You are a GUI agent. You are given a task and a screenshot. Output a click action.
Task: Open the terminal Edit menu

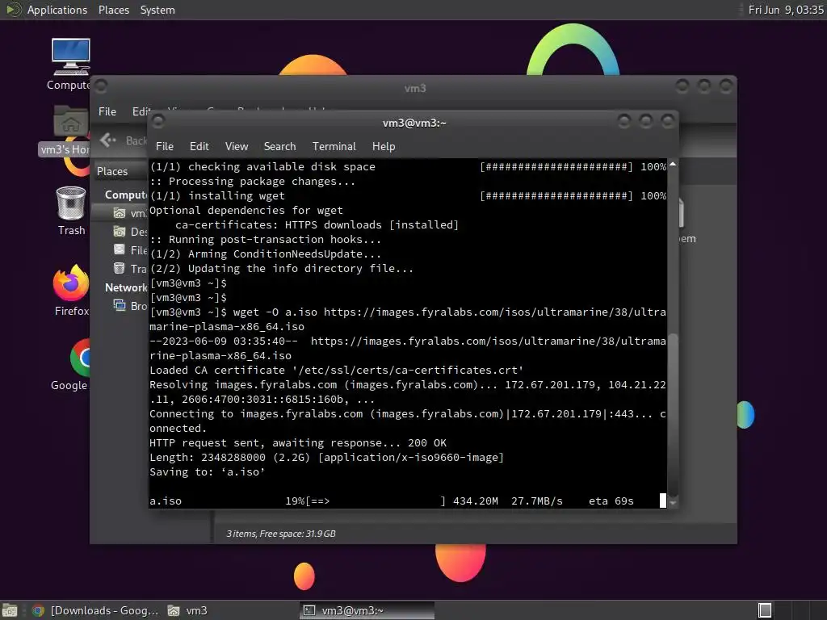[199, 146]
